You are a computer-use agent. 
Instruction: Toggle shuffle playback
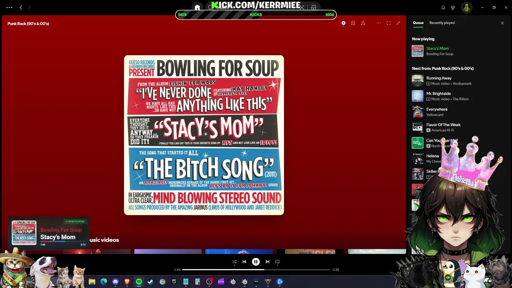[x=234, y=262]
